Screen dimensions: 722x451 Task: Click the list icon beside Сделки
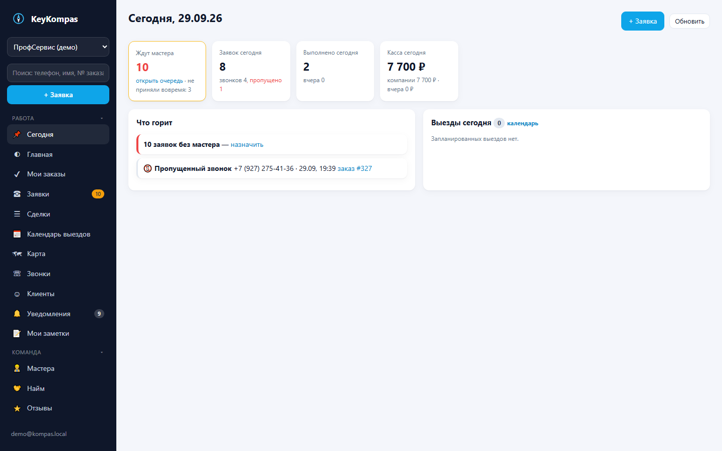coord(17,214)
